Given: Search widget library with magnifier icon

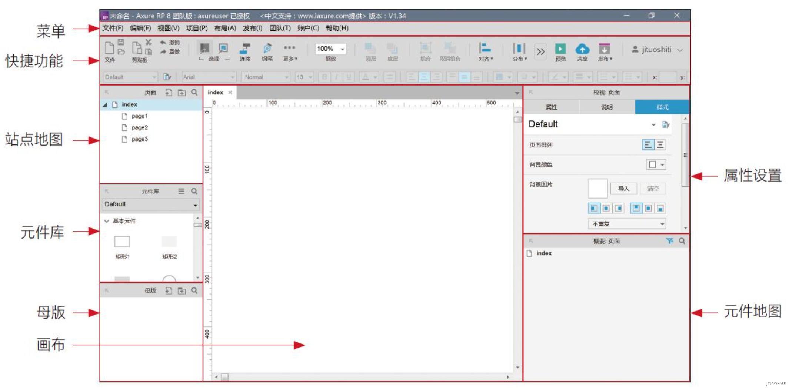Looking at the screenshot, I should [x=194, y=191].
